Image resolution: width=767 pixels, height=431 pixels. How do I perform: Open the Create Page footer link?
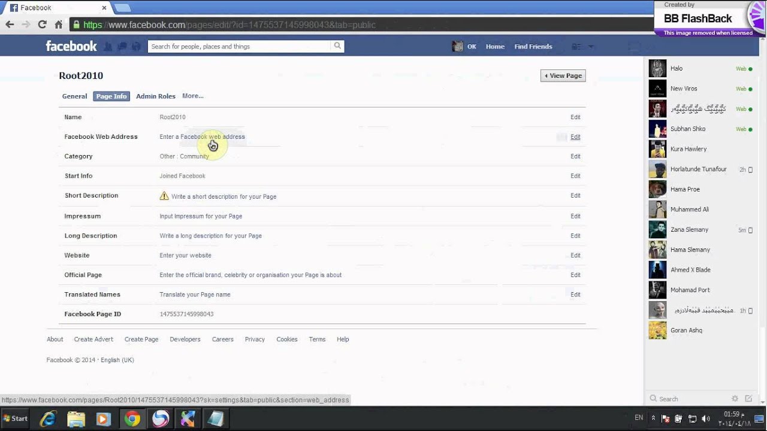coord(141,339)
